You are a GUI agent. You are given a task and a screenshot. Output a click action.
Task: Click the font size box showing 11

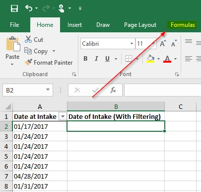pyautogui.click(x=143, y=44)
